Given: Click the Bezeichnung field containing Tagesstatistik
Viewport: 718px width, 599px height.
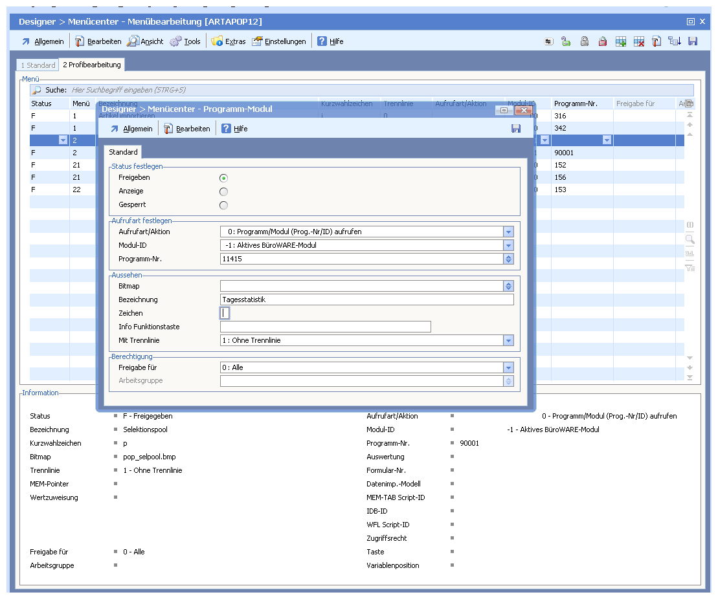Looking at the screenshot, I should pyautogui.click(x=366, y=299).
